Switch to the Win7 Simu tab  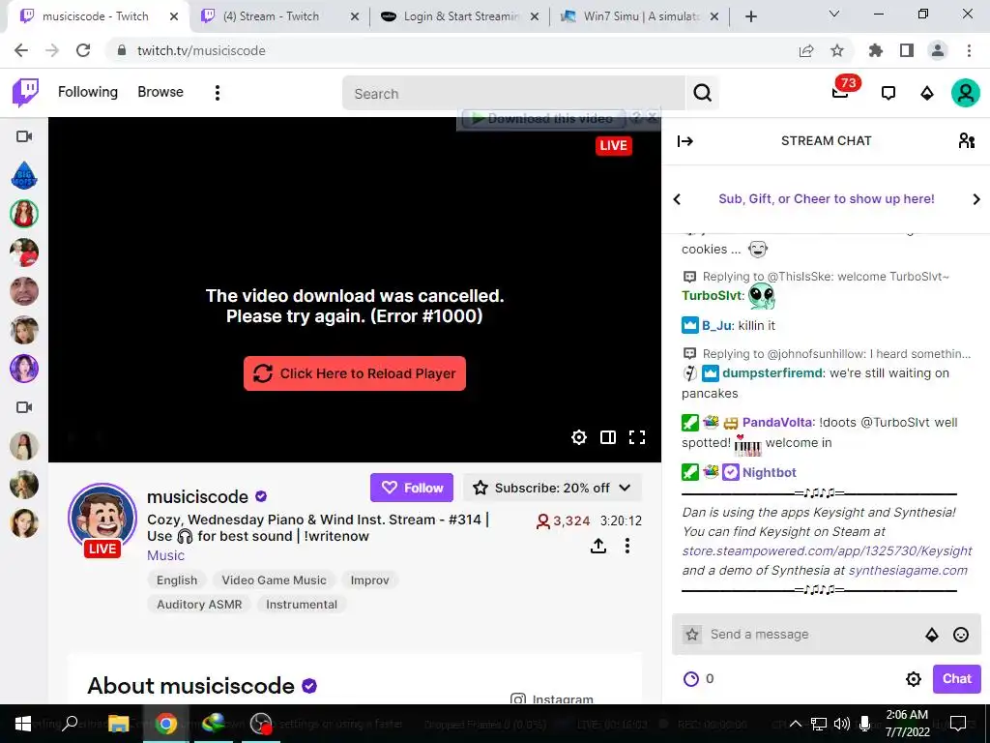click(x=640, y=16)
